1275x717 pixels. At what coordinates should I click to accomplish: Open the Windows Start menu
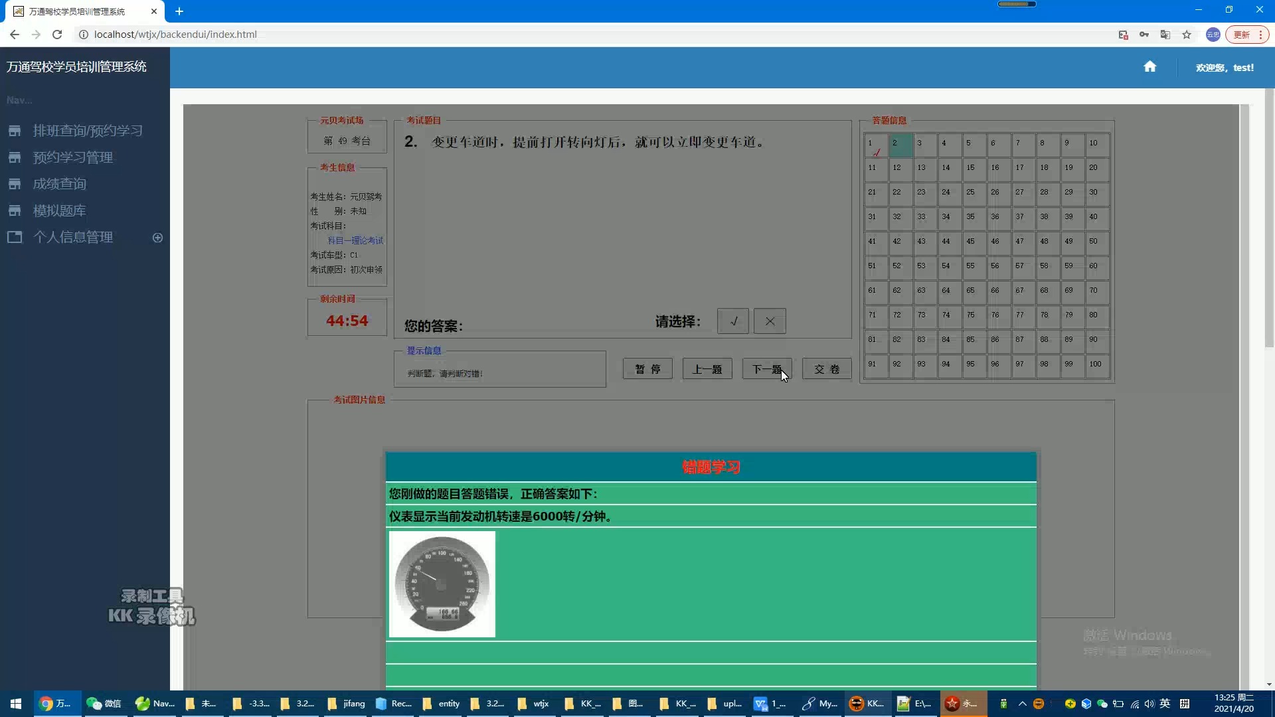pyautogui.click(x=16, y=704)
